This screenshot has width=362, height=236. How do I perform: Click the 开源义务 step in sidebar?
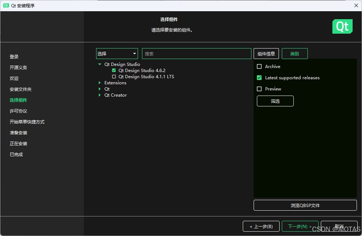coord(18,68)
